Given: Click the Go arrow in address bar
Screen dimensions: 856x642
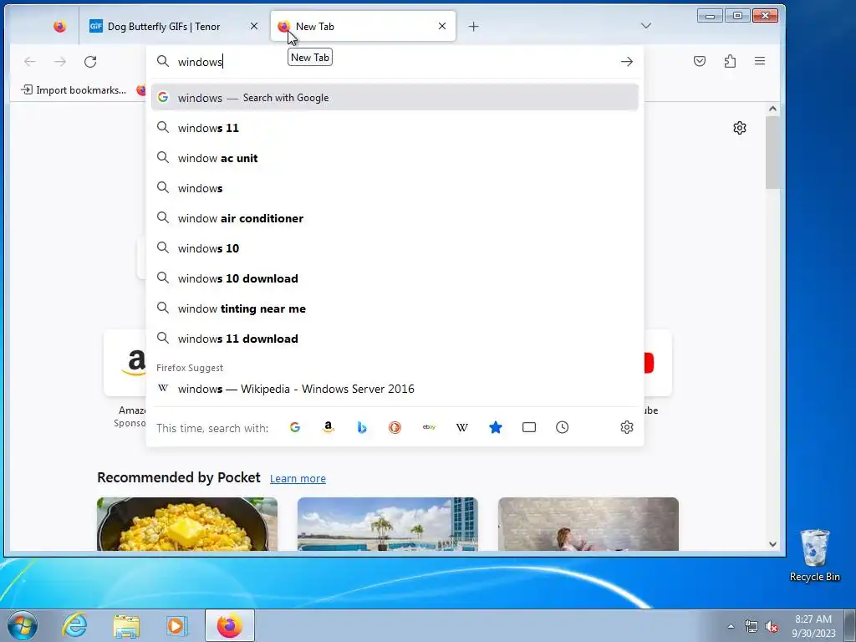Looking at the screenshot, I should tap(626, 62).
